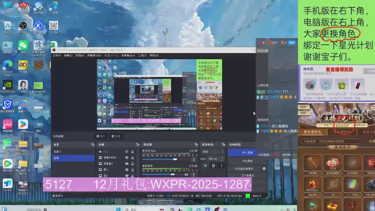The image size is (375, 211).
Task: Open the 工具(T) menu
Action: (x=142, y=55)
